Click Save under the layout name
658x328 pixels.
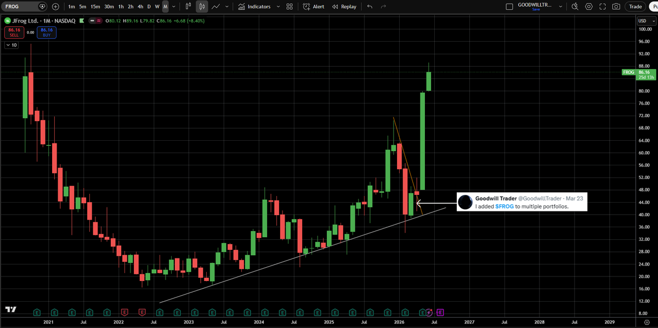(536, 10)
